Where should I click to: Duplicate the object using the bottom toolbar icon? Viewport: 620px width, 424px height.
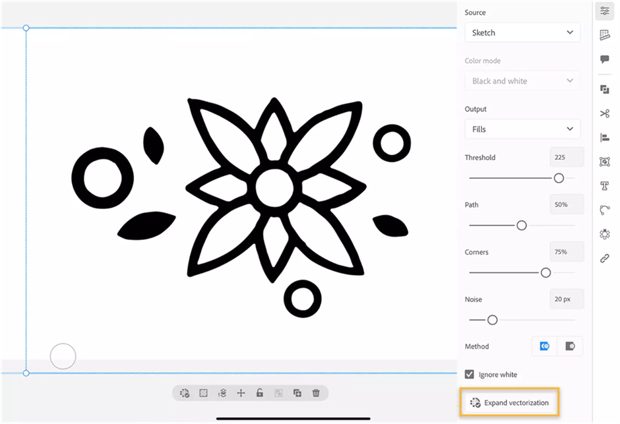[x=297, y=392]
